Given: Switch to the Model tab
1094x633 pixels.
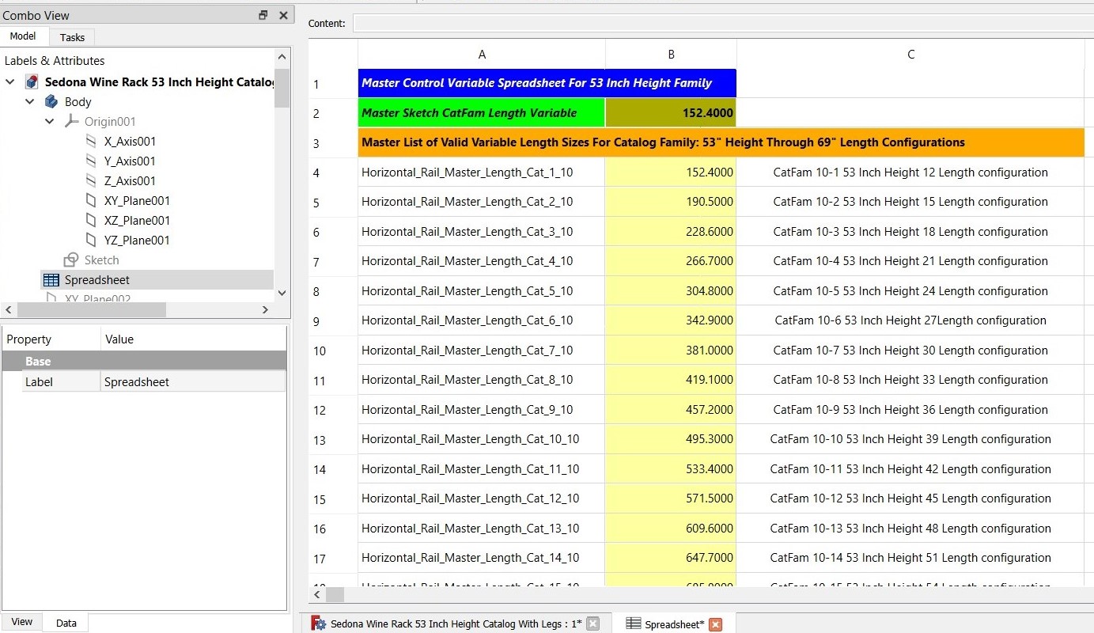Looking at the screenshot, I should (x=23, y=36).
